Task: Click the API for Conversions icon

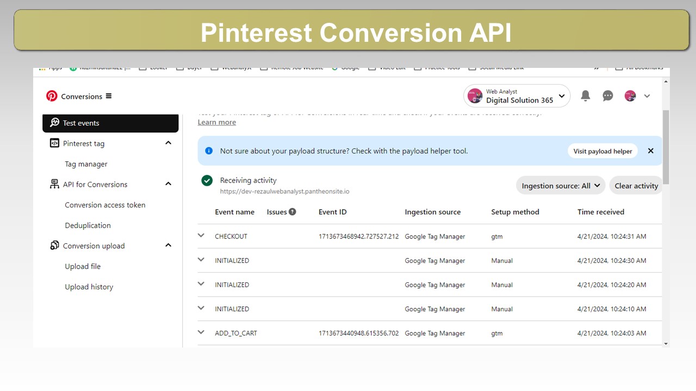Action: click(x=54, y=184)
